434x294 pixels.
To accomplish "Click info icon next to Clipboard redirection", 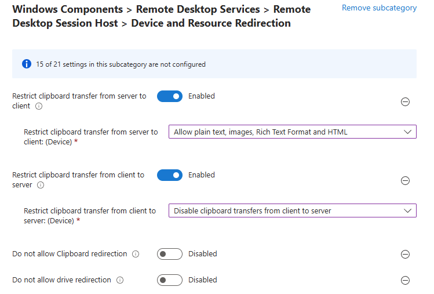I will click(136, 254).
